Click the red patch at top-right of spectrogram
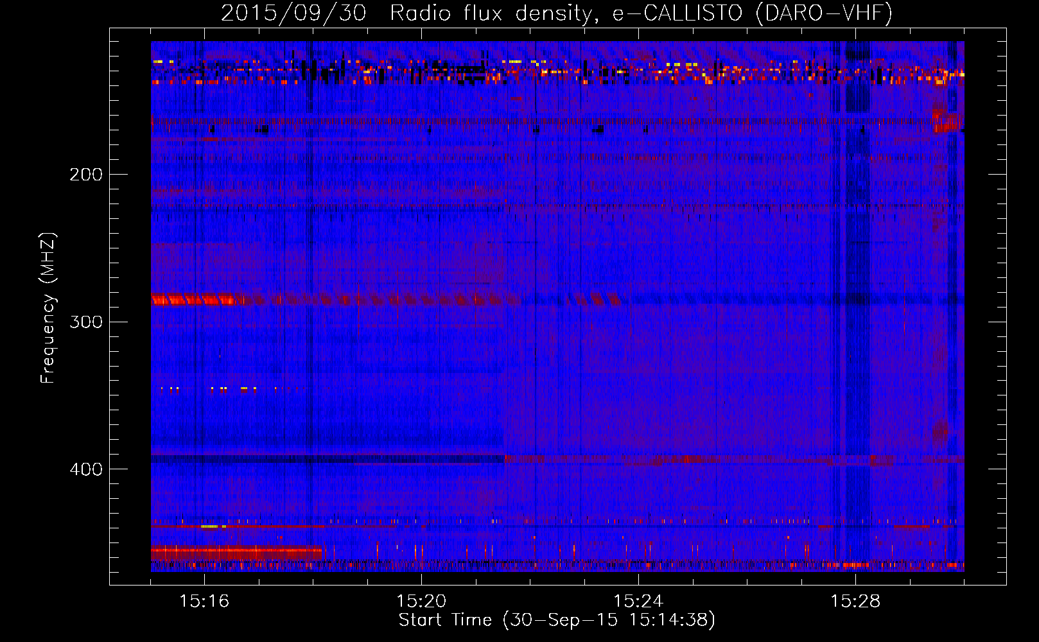The height and width of the screenshot is (642, 1039). tap(947, 121)
